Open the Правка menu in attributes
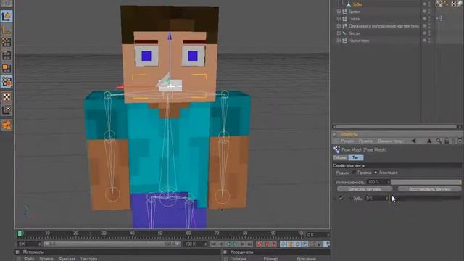The image size is (464, 261). pos(365,141)
